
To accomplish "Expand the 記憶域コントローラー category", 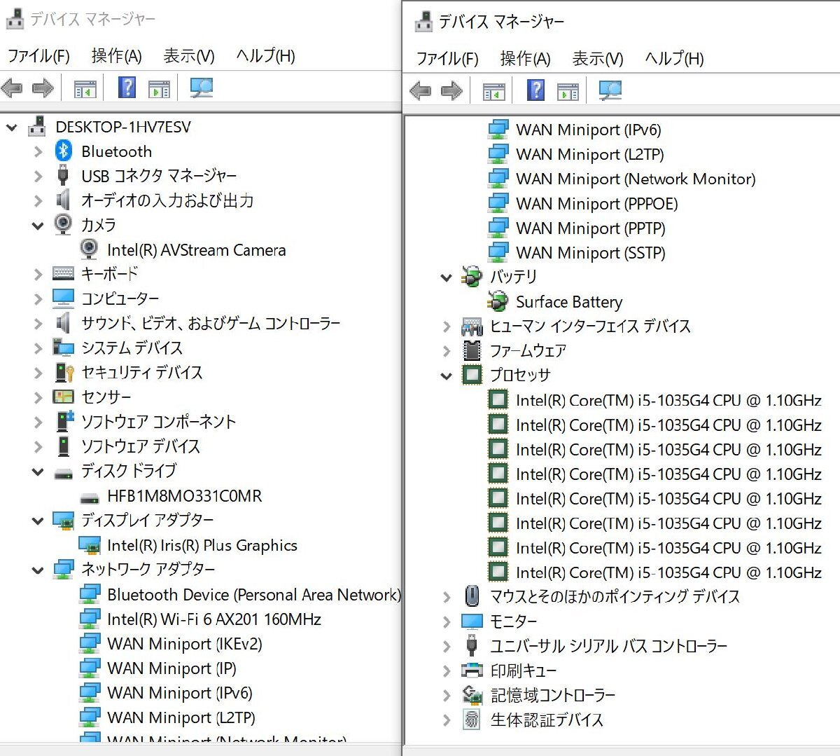I will tap(447, 695).
